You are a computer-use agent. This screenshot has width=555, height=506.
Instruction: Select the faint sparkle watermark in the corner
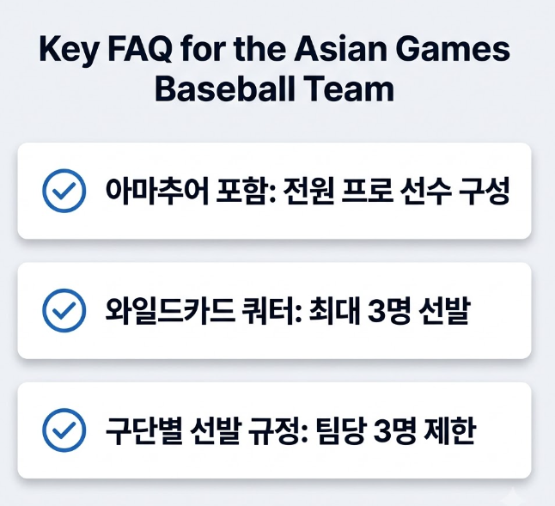tap(511, 496)
